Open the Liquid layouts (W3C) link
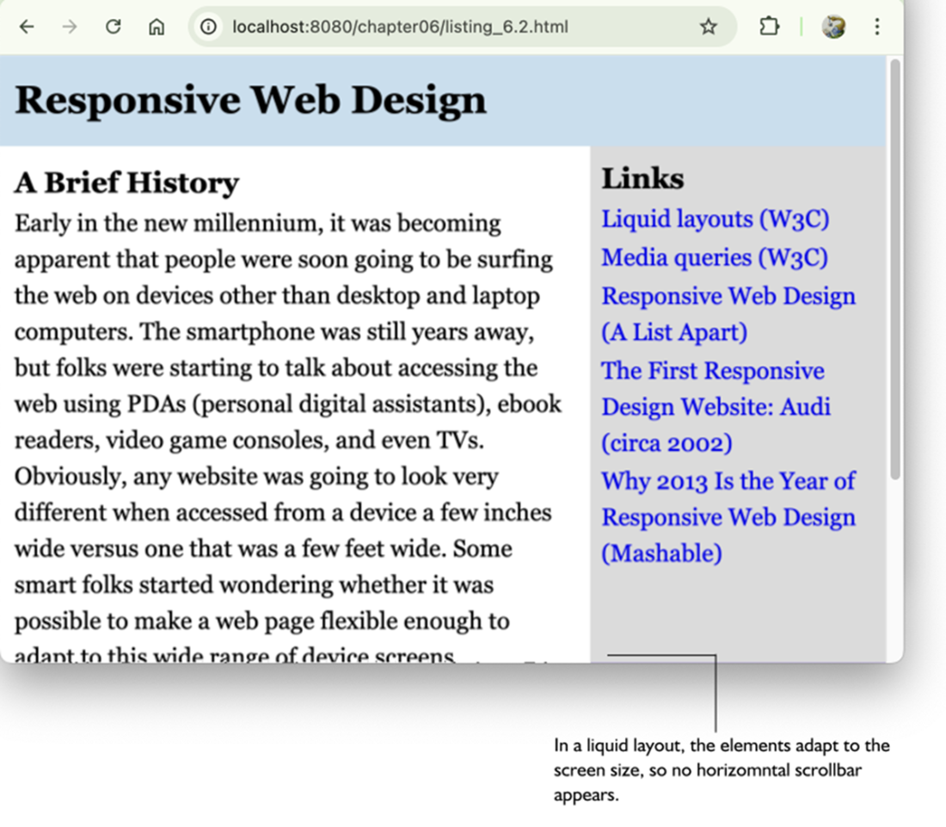This screenshot has width=946, height=827. 715,219
